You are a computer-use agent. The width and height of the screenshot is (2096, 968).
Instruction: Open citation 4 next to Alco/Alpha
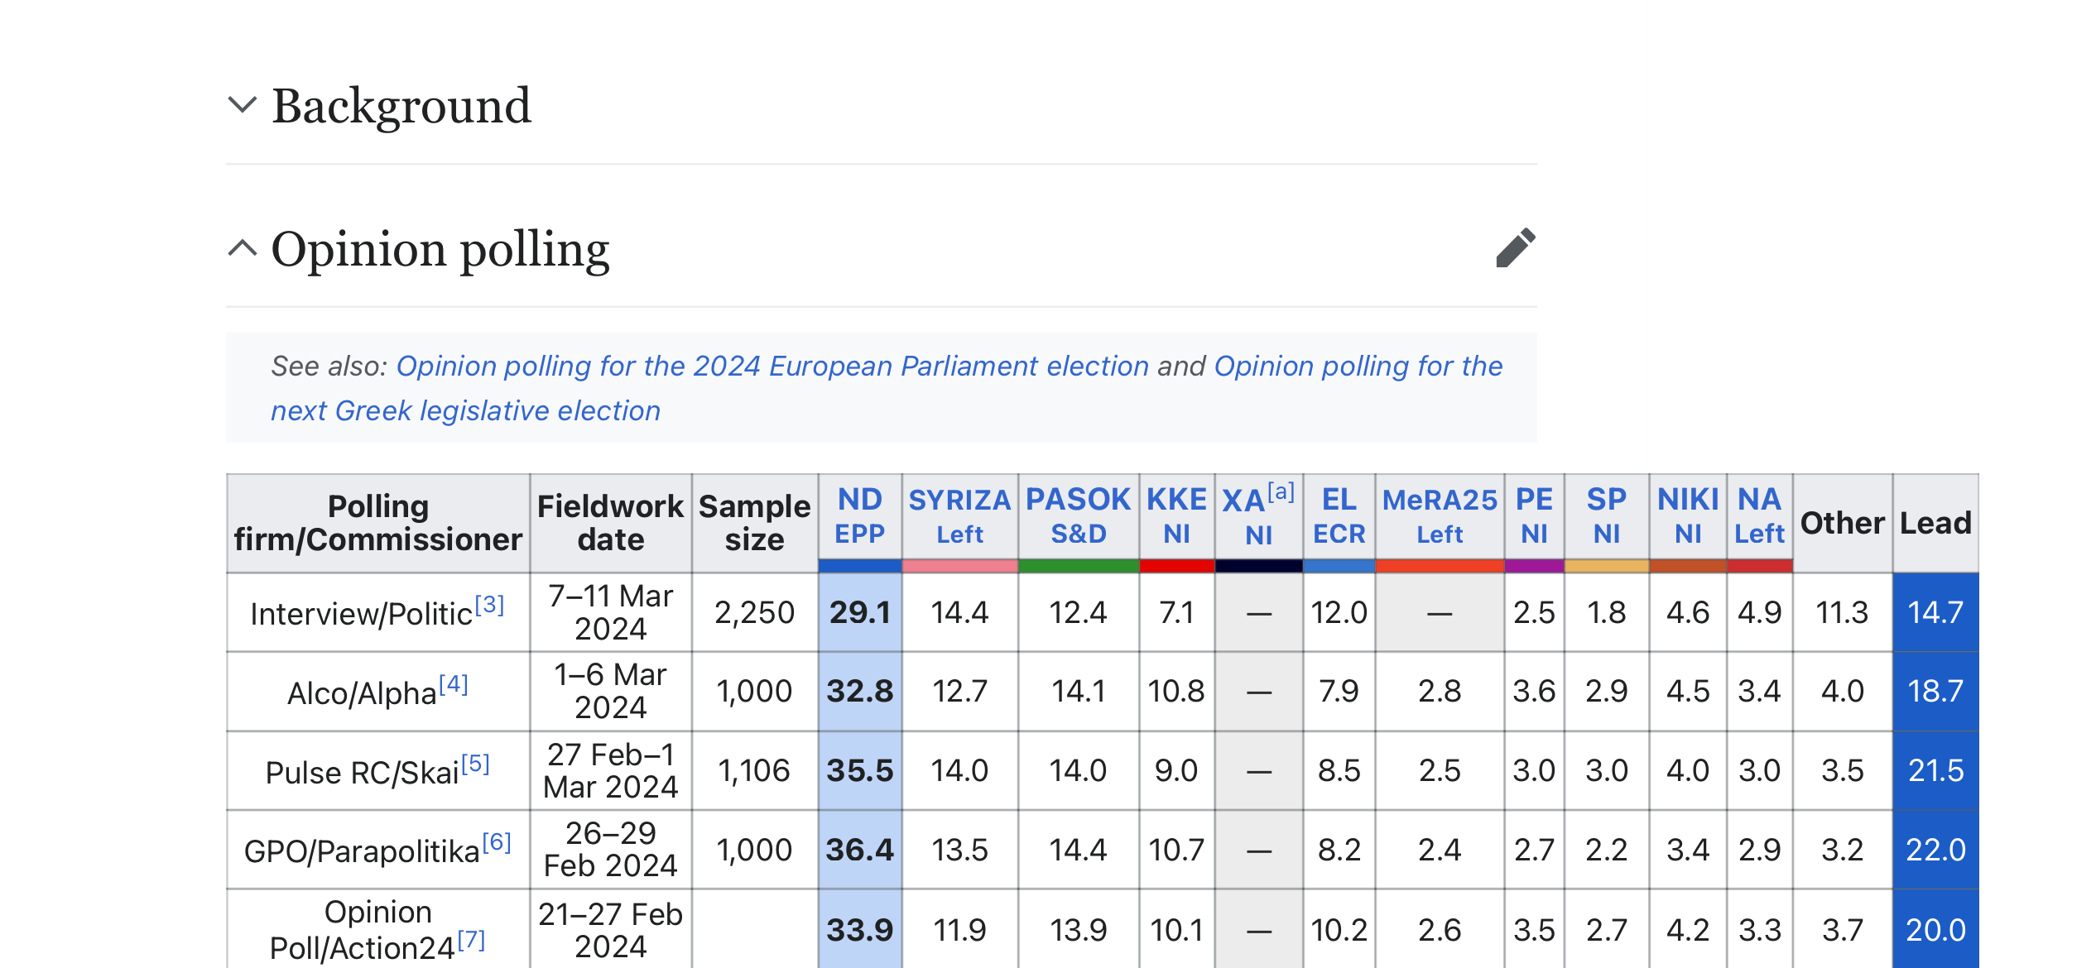[454, 684]
